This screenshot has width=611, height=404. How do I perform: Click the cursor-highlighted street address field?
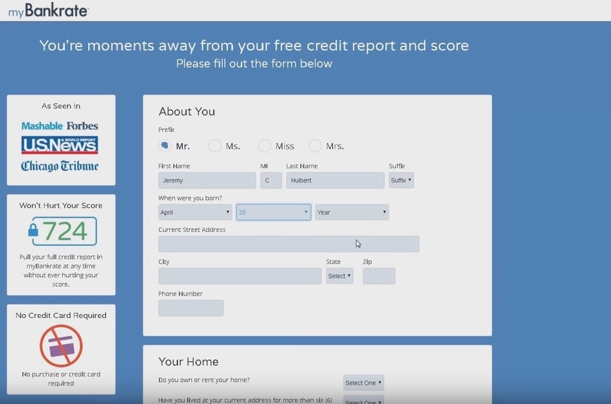click(288, 243)
